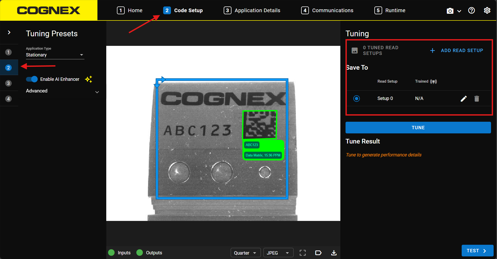Click the download image icon
The height and width of the screenshot is (259, 497).
[334, 253]
